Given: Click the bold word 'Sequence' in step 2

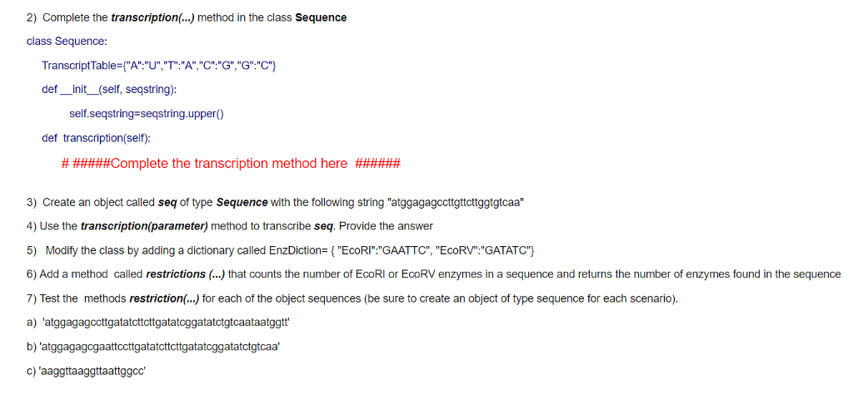Looking at the screenshot, I should 321,18.
